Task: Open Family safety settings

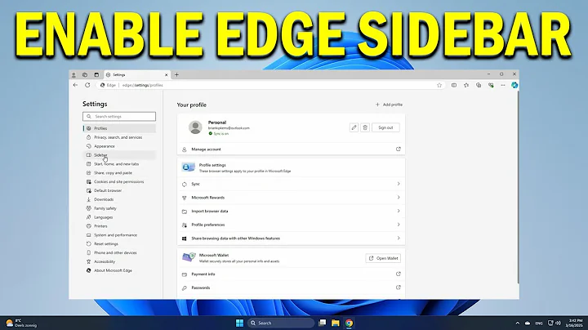Action: 119,208
